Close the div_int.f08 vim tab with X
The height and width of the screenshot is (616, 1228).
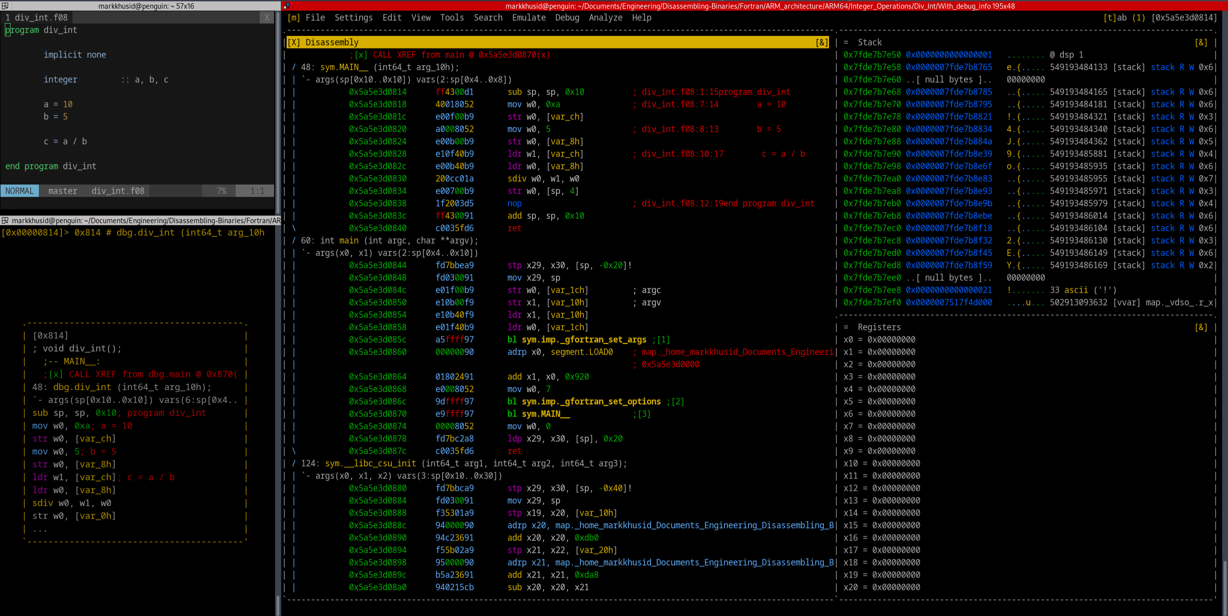point(267,17)
